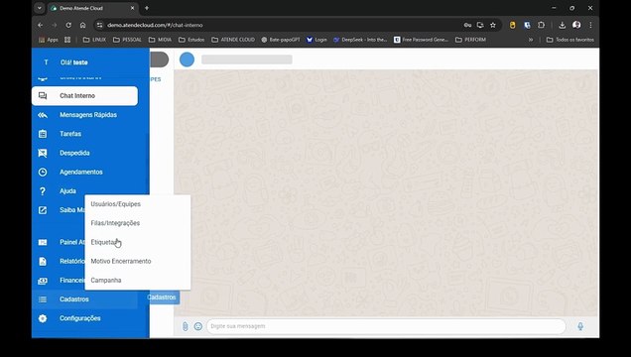Open Chrome three-dot menu
Viewport: 631px width, 357px height.
click(590, 25)
